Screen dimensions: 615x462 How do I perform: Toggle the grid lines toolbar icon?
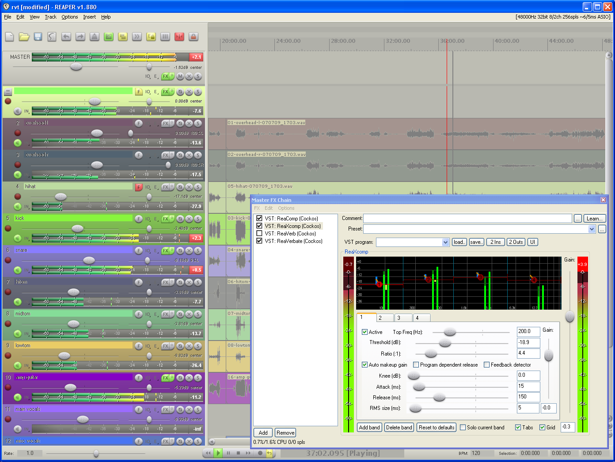click(x=165, y=37)
